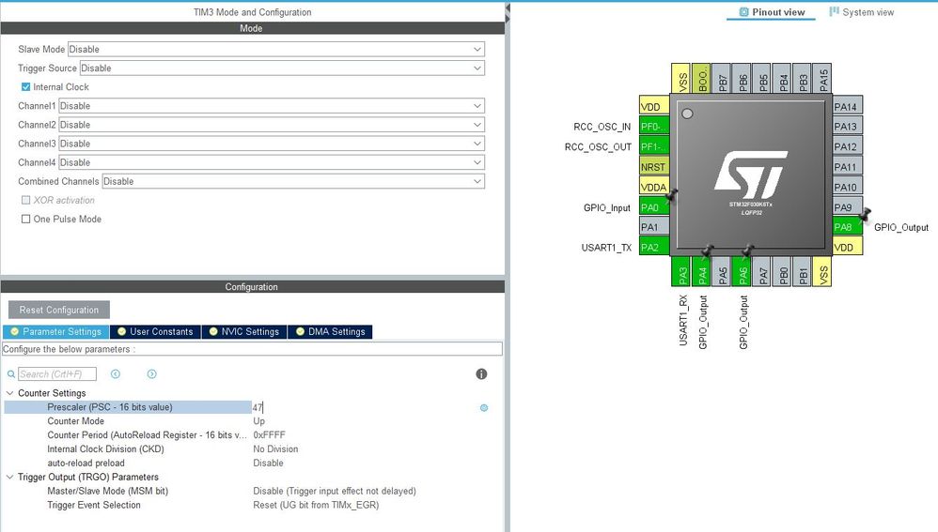Select pin PA4 at chip bottom

point(702,272)
